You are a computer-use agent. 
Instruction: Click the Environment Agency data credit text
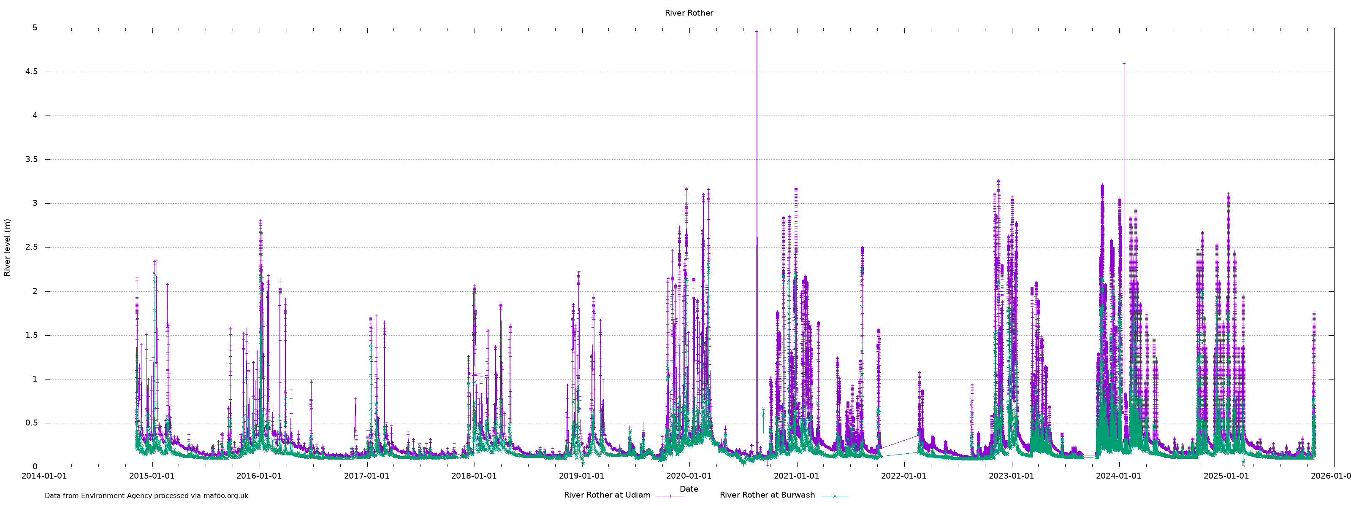click(146, 495)
